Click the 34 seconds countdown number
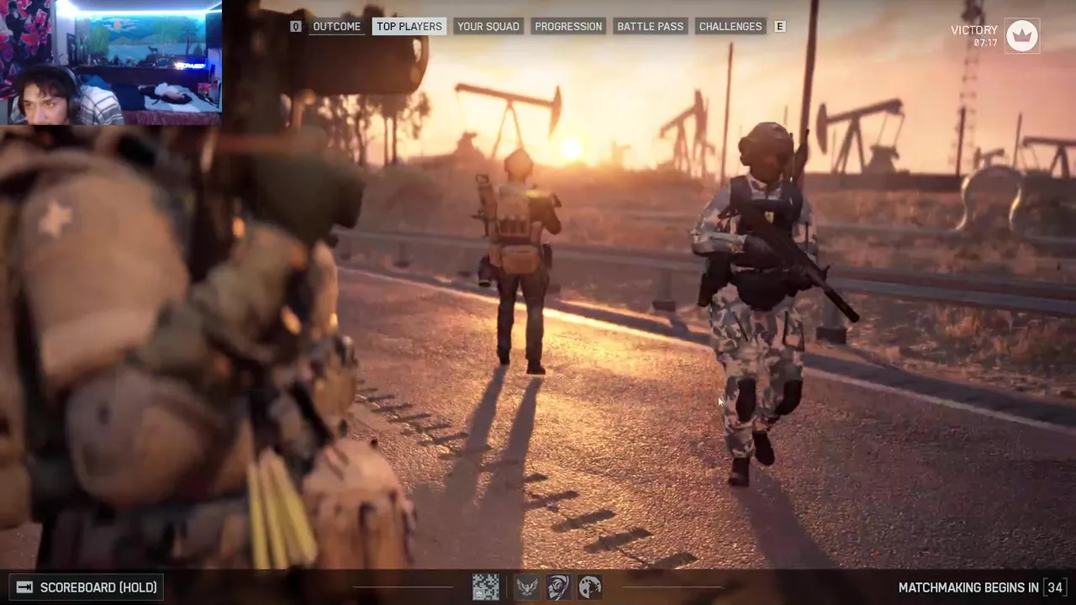Screen dimensions: 1076x605 (1054, 587)
